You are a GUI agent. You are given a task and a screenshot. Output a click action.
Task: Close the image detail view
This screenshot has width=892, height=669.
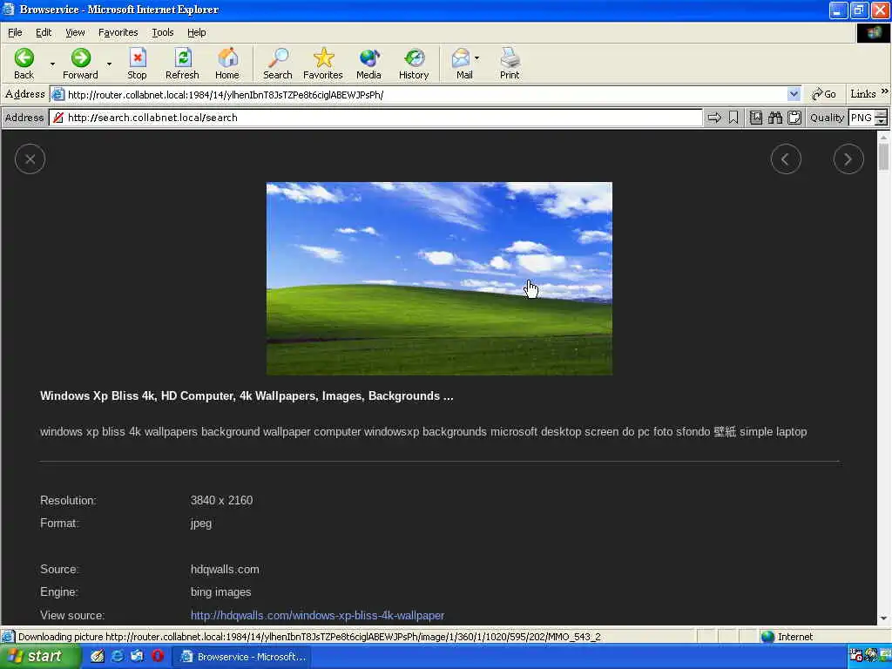pos(30,159)
